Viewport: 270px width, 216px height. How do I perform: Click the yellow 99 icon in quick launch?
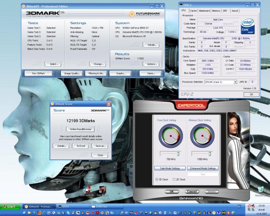coord(223,213)
